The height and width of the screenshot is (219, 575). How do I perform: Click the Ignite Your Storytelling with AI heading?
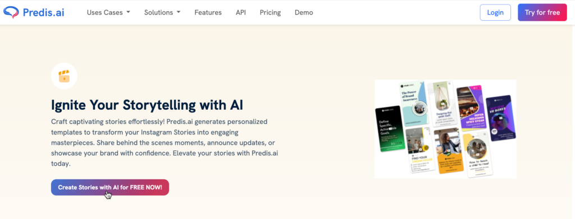[x=147, y=105]
